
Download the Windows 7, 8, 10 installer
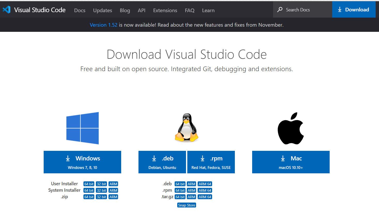click(x=82, y=162)
